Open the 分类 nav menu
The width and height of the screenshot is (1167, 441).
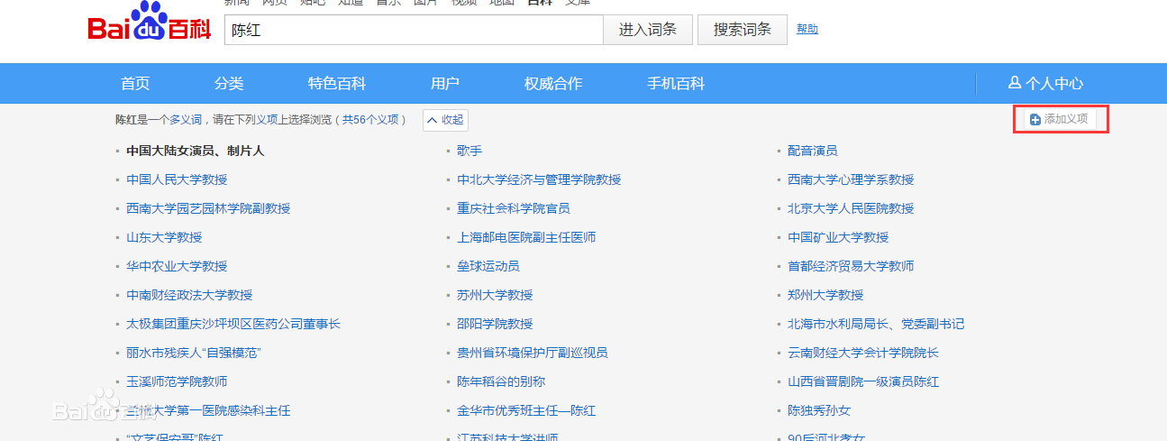(x=229, y=83)
